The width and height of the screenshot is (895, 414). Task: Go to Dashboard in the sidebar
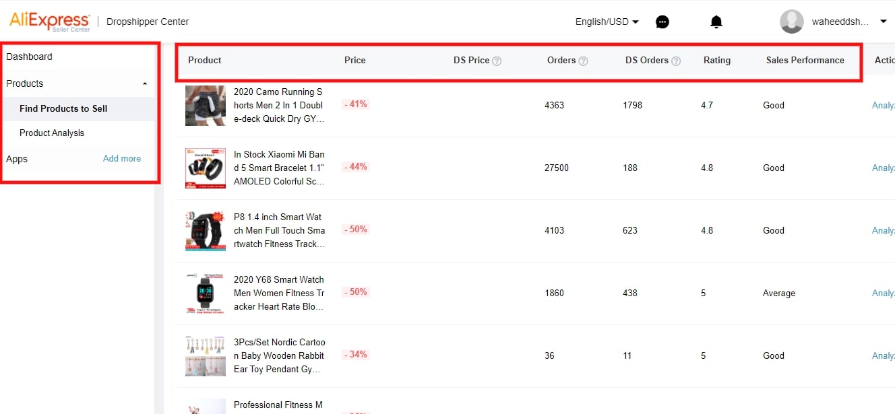coord(29,57)
